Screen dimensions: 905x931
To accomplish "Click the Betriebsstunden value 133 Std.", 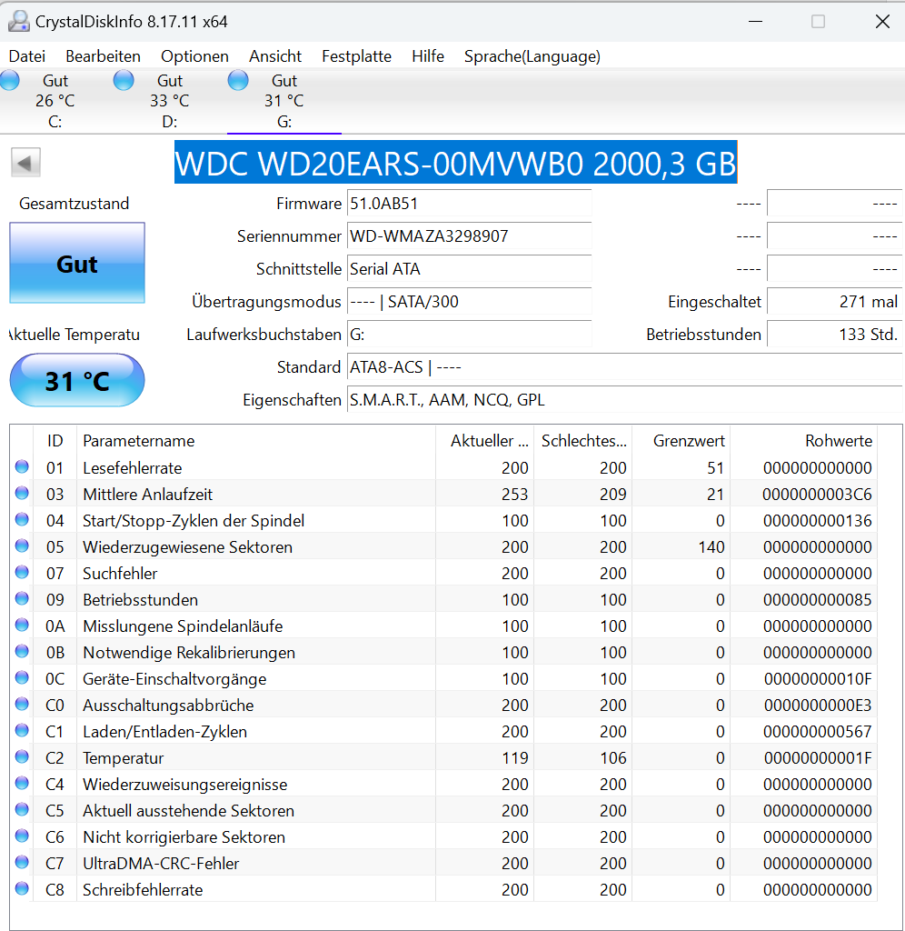I will pos(835,335).
